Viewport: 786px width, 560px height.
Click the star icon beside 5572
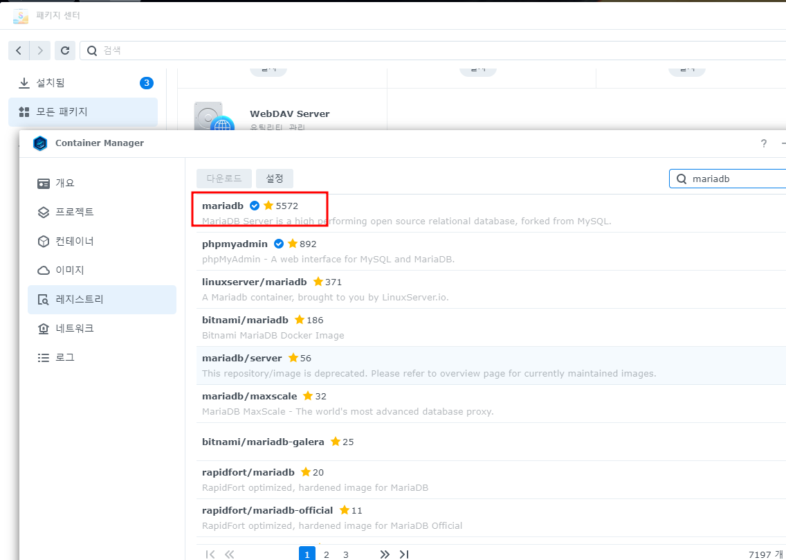268,206
